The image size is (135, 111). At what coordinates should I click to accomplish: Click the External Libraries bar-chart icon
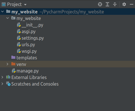[x=8, y=77]
